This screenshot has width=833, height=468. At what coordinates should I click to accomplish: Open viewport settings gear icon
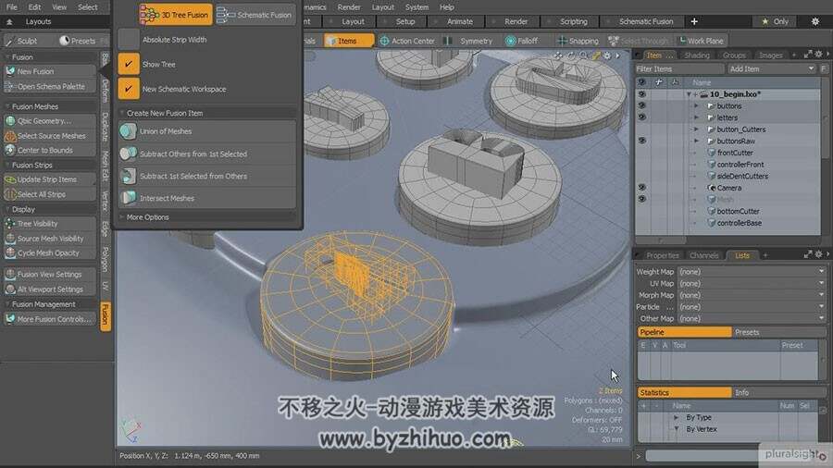tap(607, 55)
